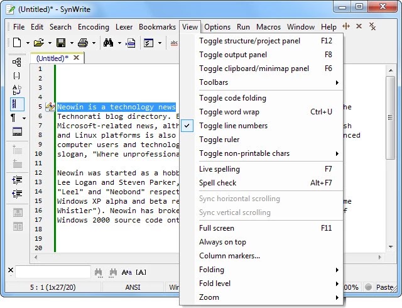Click the ANSI encoding status field
Screen dimensions: 402x308
point(133,287)
